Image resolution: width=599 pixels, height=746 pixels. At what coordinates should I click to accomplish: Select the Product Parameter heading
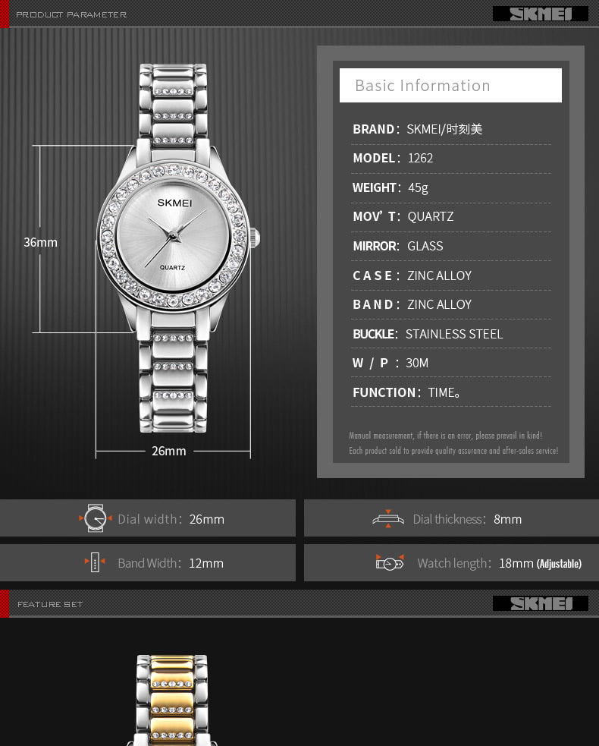pyautogui.click(x=71, y=14)
